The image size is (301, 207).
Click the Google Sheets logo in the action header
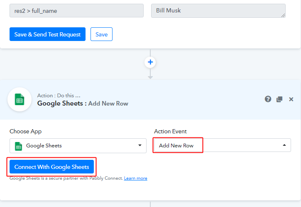20,99
